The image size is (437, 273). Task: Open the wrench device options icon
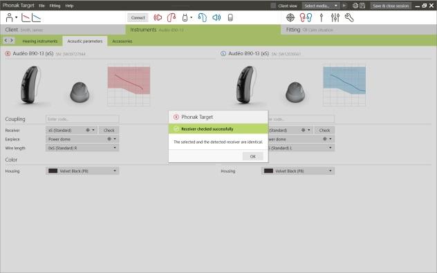click(349, 17)
